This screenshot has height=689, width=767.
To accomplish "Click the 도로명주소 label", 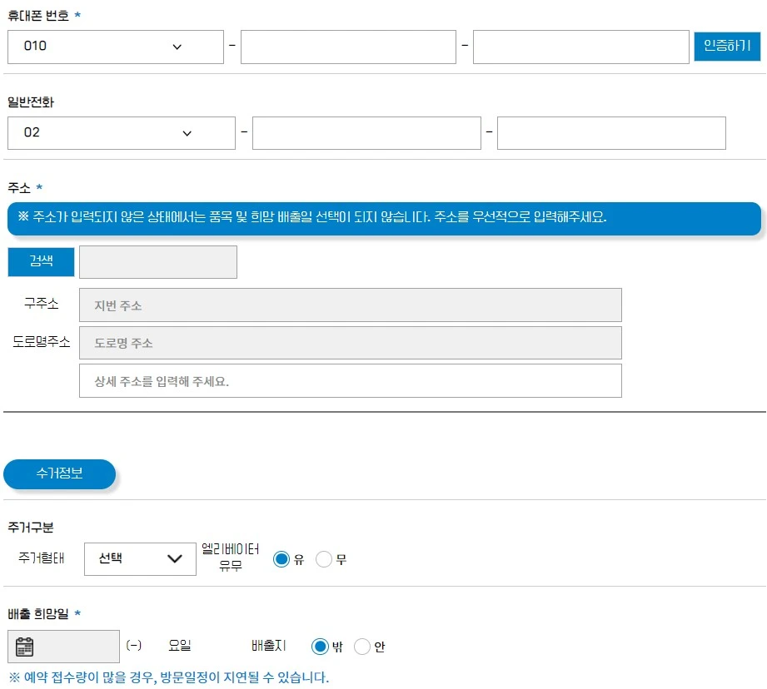I will (42, 341).
